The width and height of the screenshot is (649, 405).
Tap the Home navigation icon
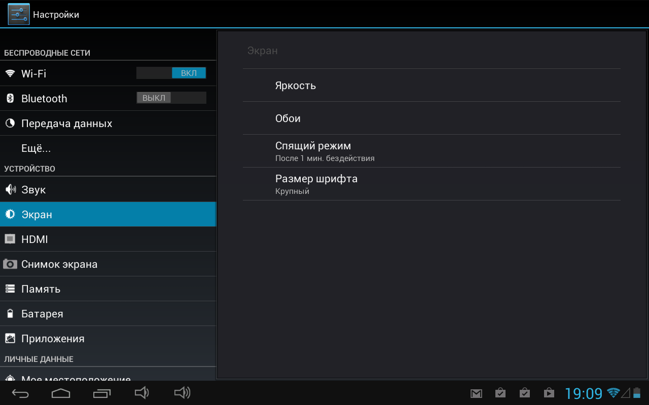(x=60, y=393)
